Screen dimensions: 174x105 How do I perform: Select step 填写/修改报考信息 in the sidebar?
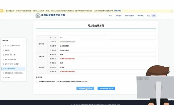coord(10,59)
